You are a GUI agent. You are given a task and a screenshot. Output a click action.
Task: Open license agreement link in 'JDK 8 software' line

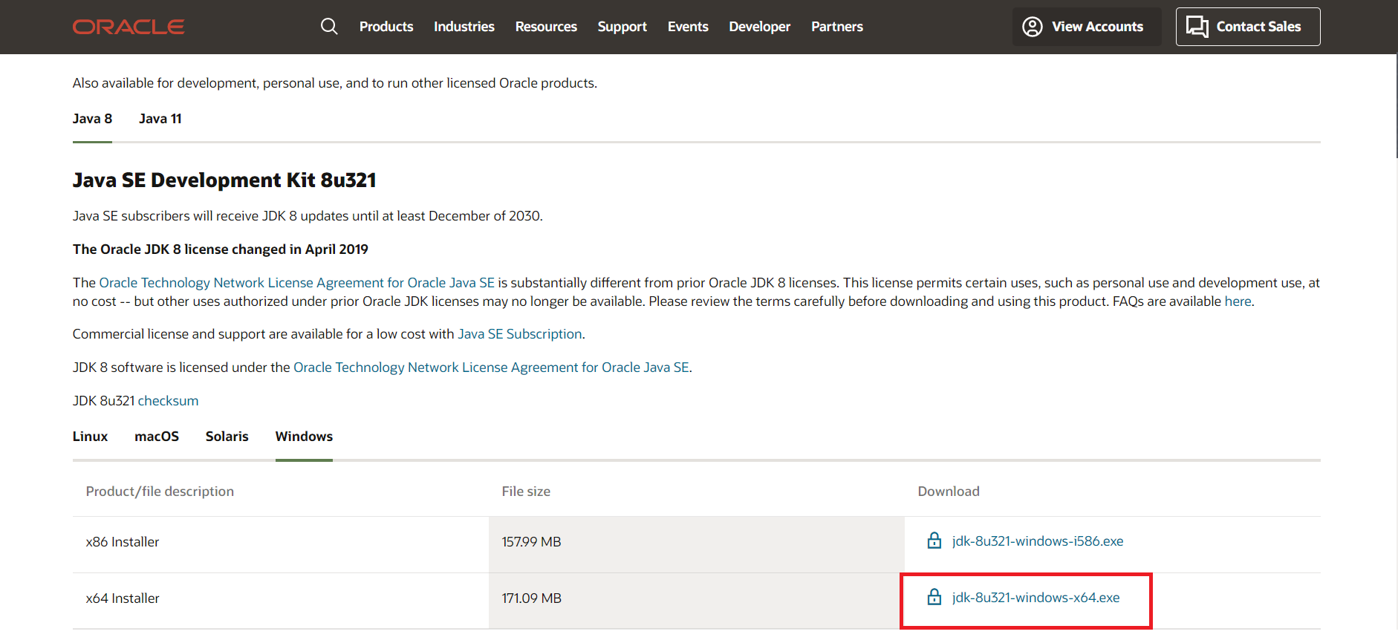491,368
